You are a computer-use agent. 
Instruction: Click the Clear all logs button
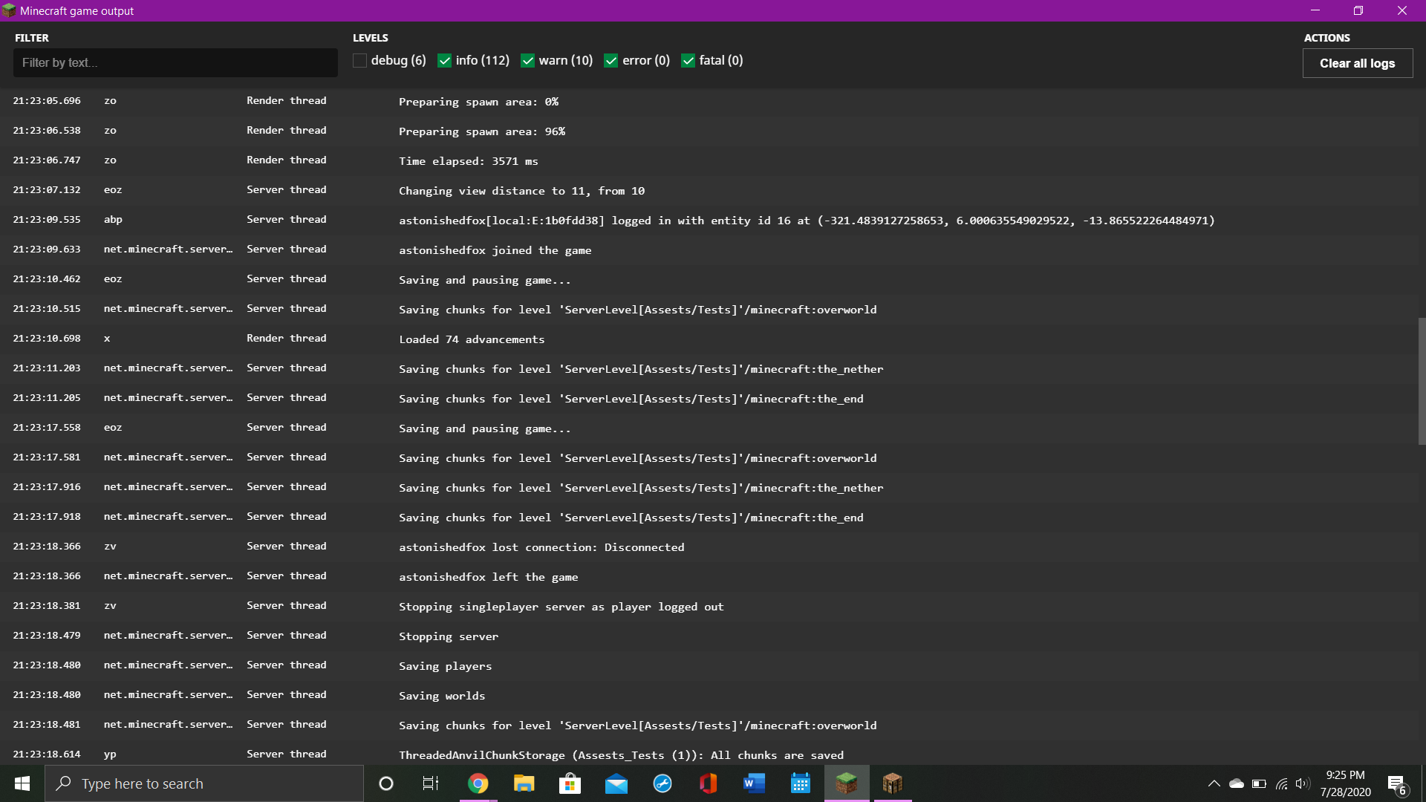[x=1357, y=63]
